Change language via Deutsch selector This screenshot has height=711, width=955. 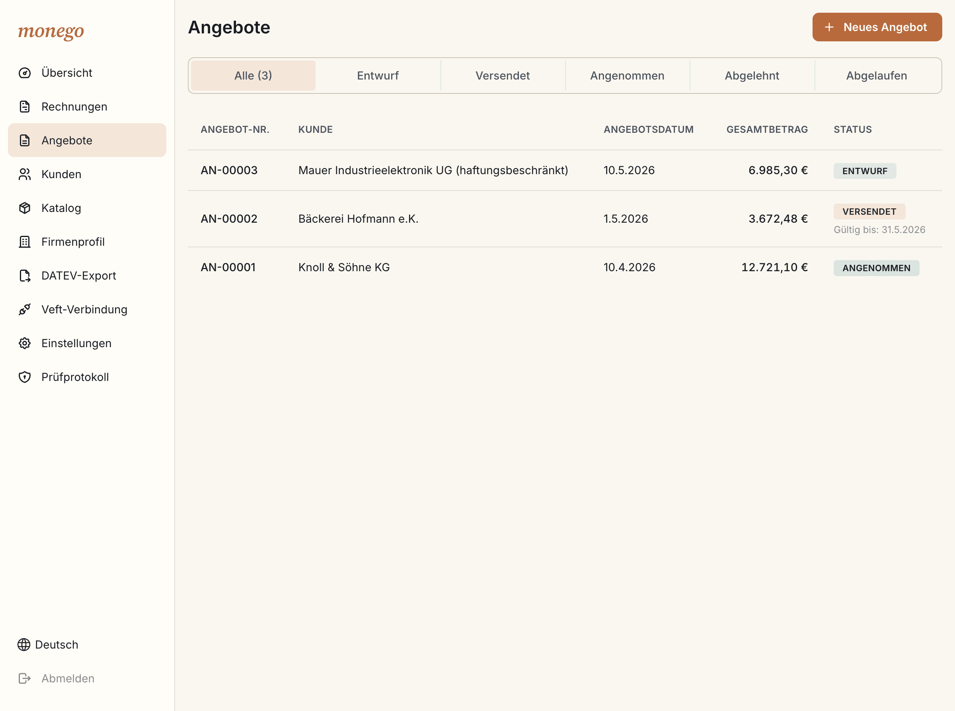point(48,645)
